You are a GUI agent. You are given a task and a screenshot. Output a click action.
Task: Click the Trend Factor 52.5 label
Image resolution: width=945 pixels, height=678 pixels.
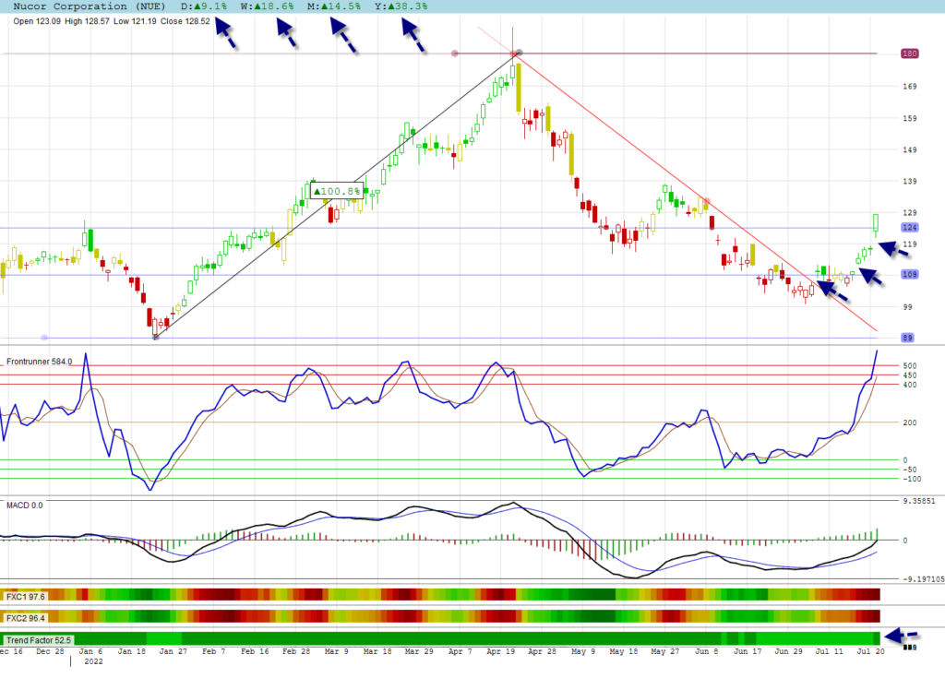(x=39, y=640)
